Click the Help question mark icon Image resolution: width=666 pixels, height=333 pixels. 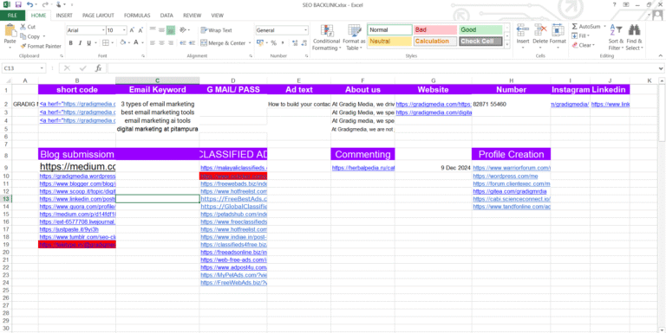614,4
